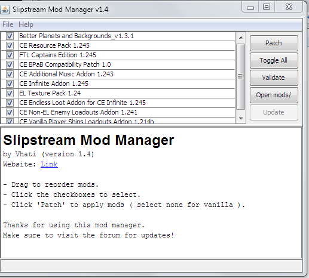
Task: Click the mod list scroll down arrow
Action: click(241, 119)
